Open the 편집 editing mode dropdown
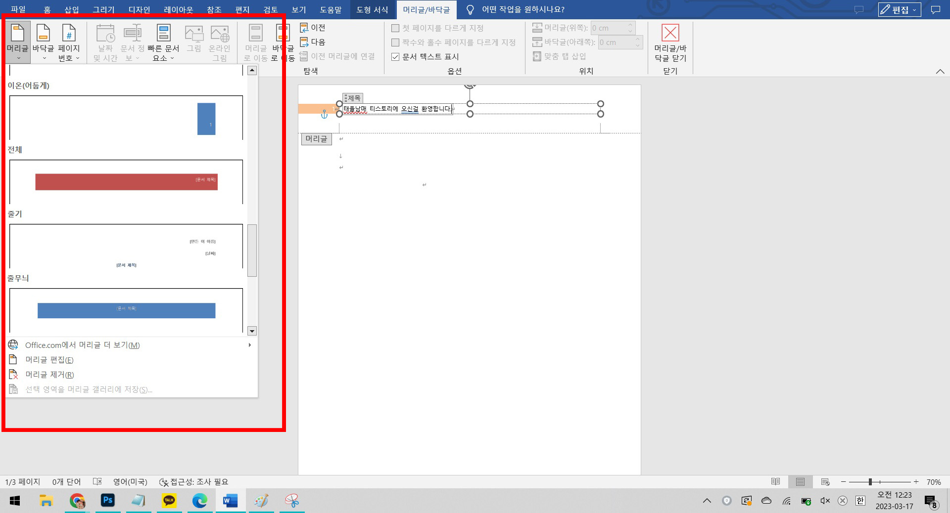This screenshot has height=513, width=950. pos(899,9)
